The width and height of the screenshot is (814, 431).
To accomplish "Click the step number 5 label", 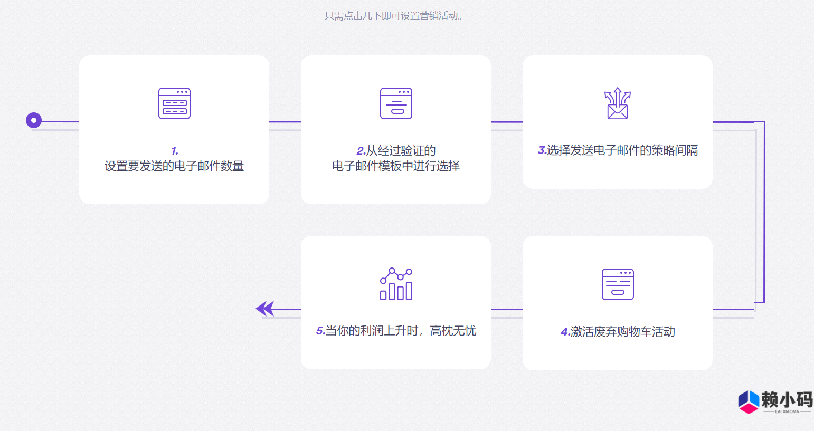I will [x=320, y=331].
